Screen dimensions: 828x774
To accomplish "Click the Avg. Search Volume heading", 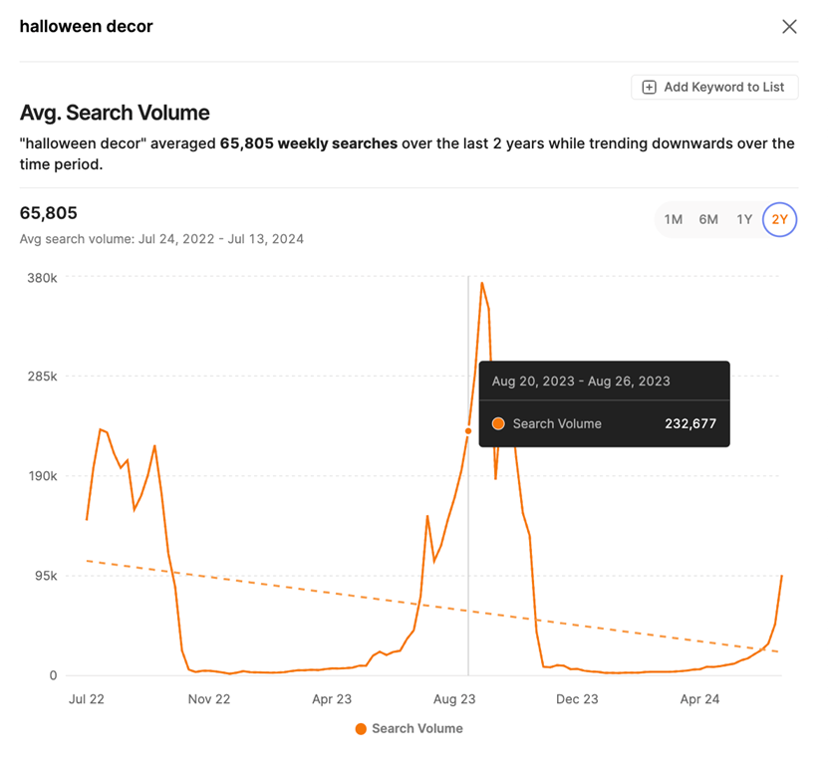I will click(x=115, y=114).
